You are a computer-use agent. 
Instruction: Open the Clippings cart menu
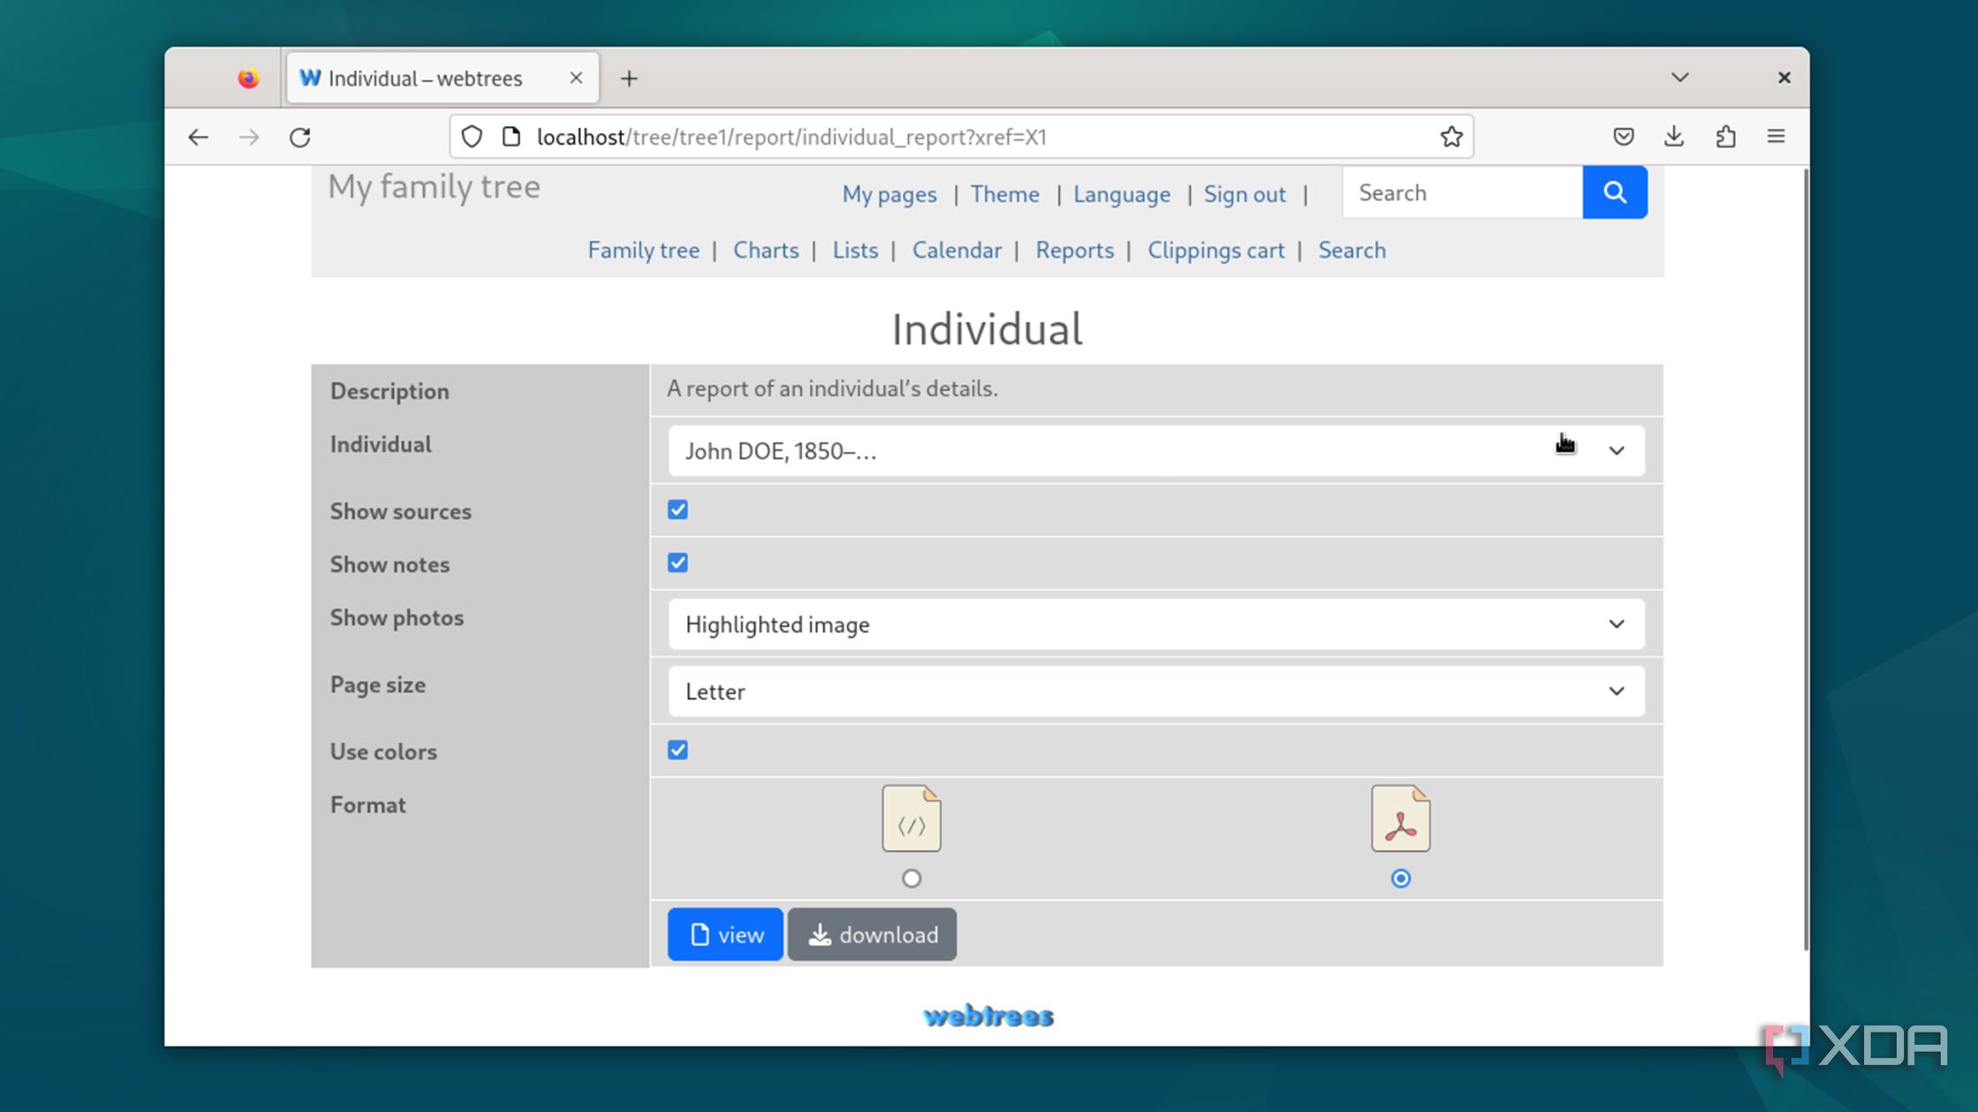(1215, 251)
